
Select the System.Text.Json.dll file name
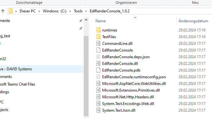119,110
